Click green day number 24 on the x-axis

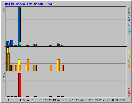(x=97, y=100)
